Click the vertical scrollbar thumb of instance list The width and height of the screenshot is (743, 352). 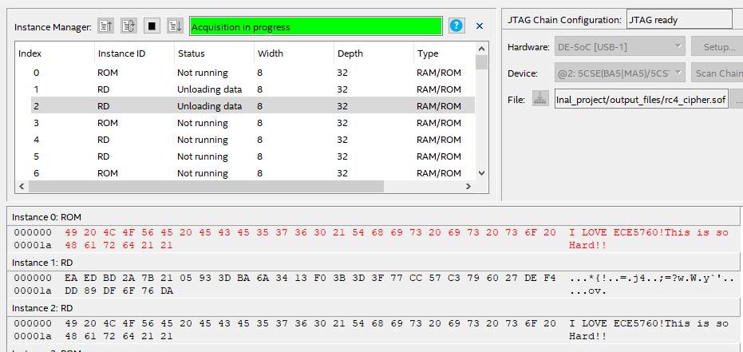[481, 62]
